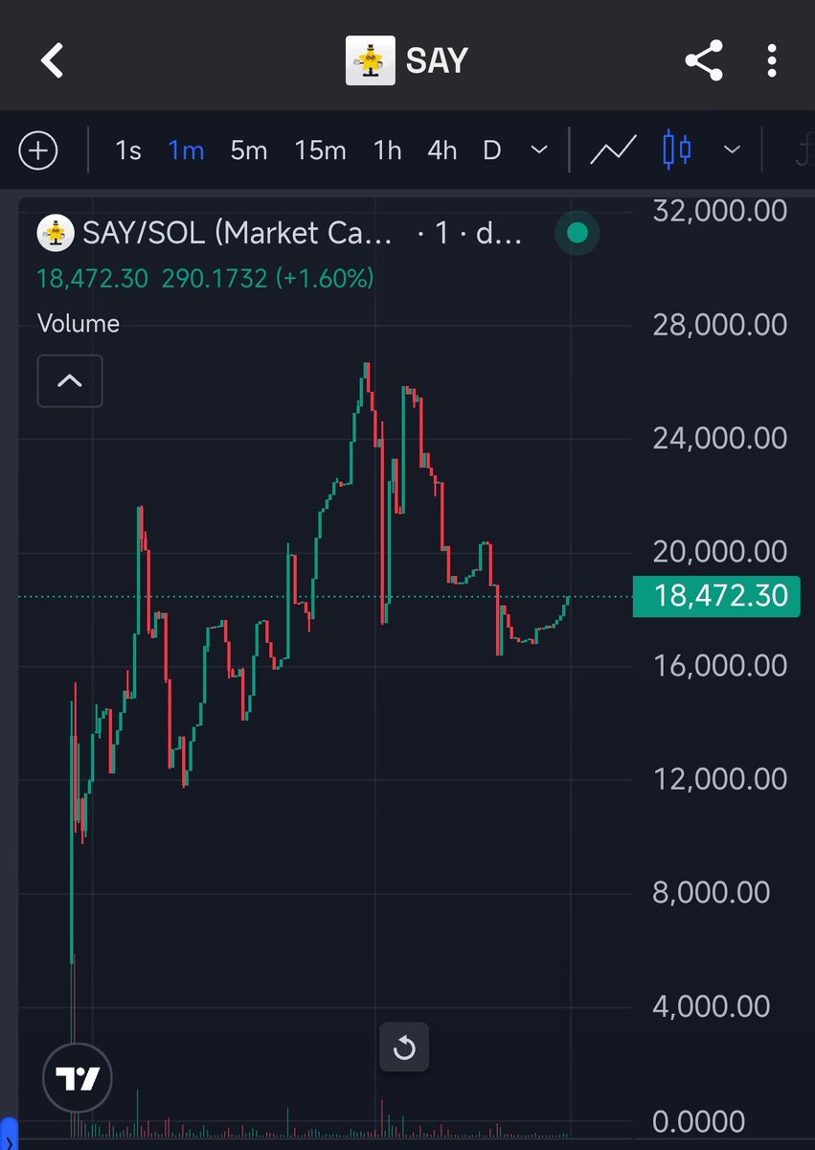Reset chart view with circular arrow button
Image resolution: width=815 pixels, height=1150 pixels.
[404, 1047]
